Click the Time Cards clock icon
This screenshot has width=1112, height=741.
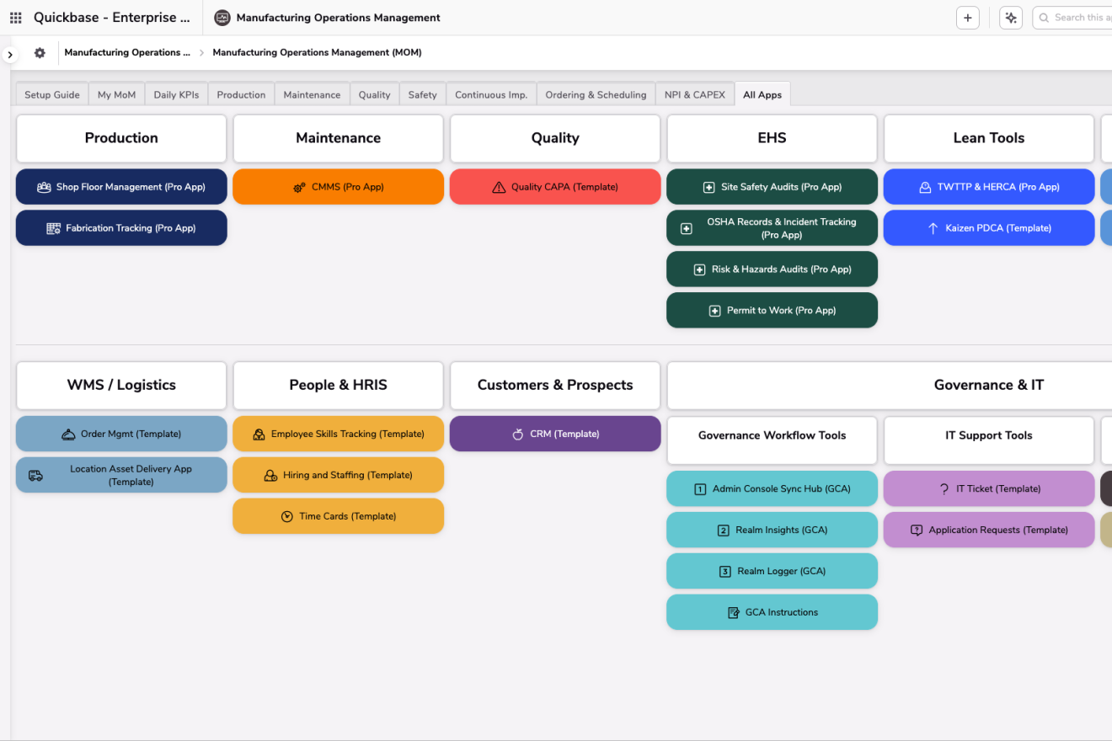(x=286, y=517)
